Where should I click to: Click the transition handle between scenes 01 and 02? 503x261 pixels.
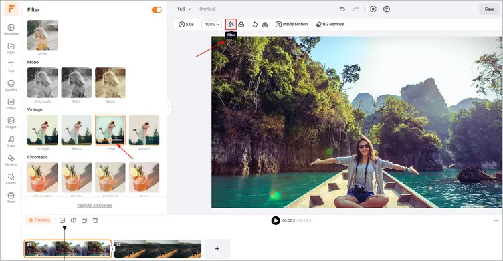[112, 249]
